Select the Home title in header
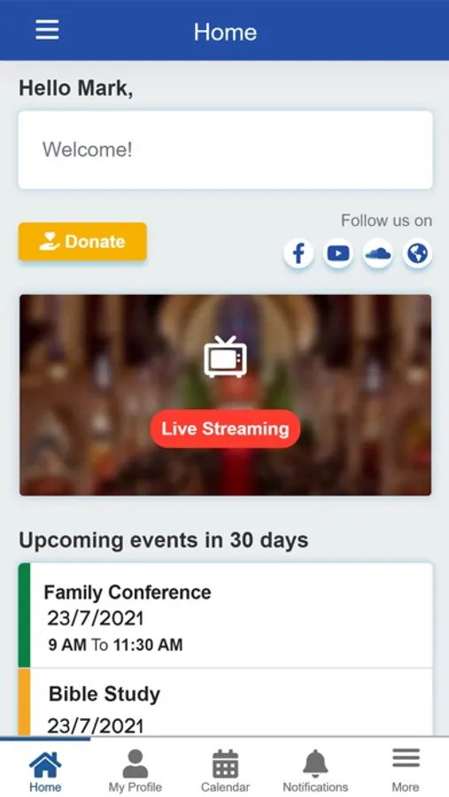 (x=225, y=32)
